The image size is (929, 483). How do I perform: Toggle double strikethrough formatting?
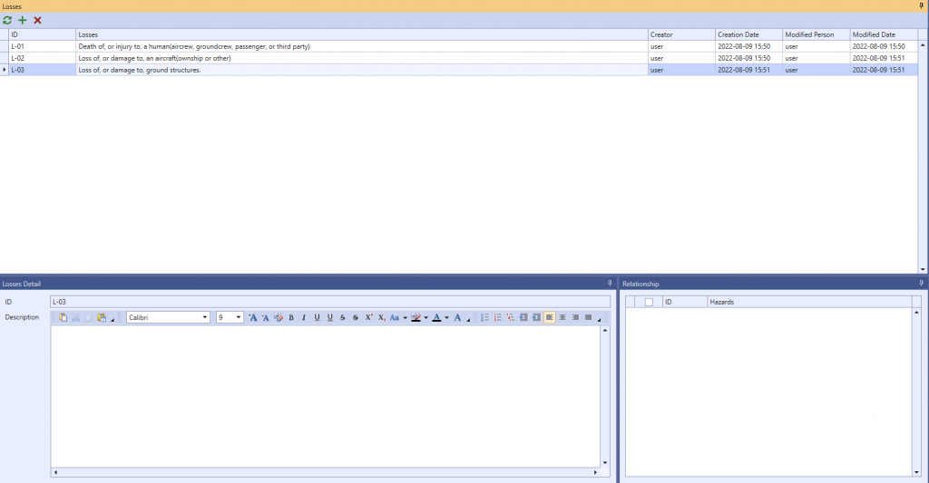[x=356, y=317]
